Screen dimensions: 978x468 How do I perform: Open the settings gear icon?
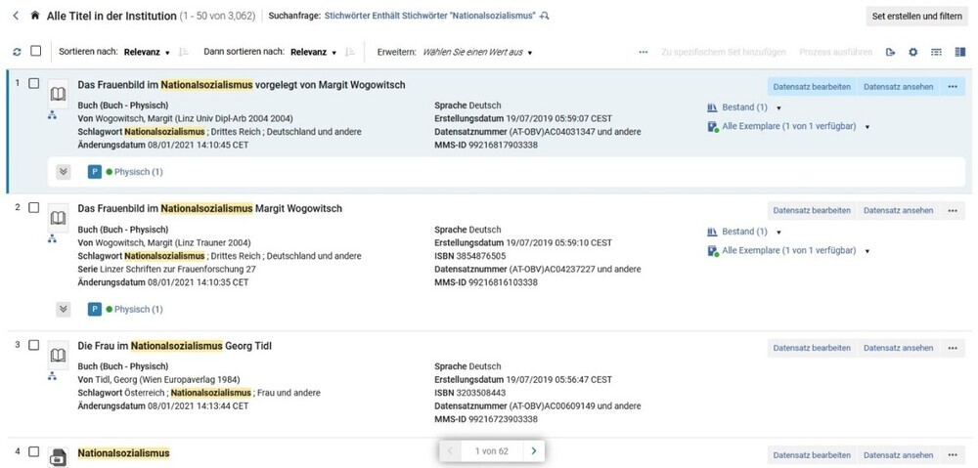(913, 53)
